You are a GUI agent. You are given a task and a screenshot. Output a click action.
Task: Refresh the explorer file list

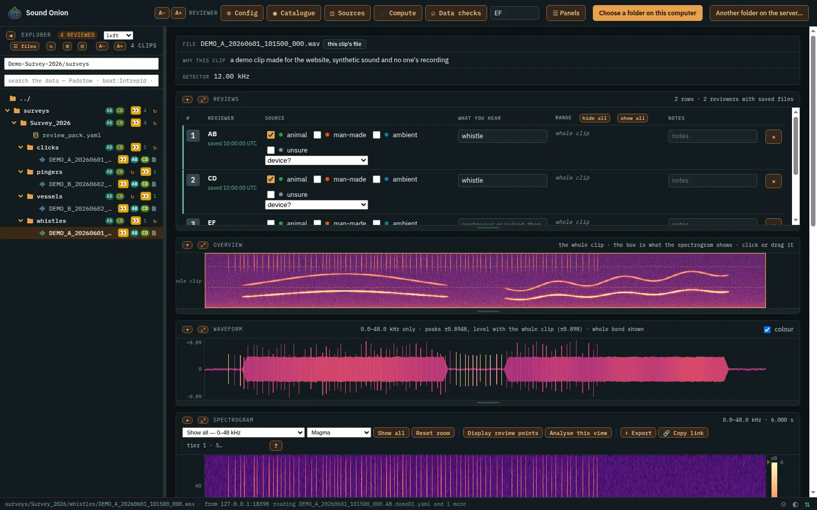tap(51, 46)
